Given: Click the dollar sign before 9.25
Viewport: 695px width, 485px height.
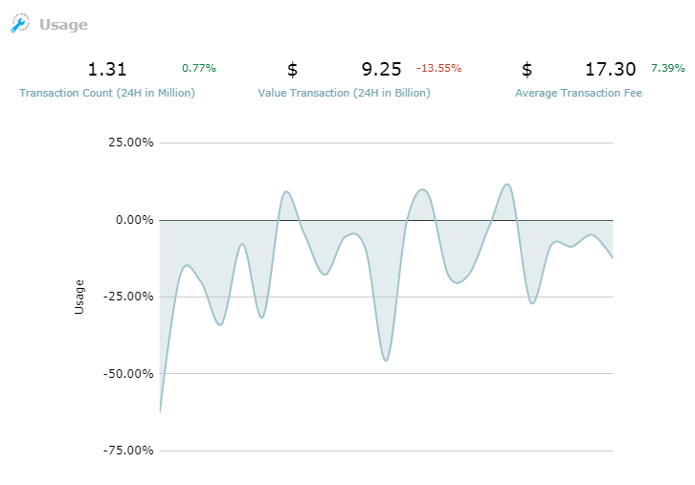Looking at the screenshot, I should [292, 70].
